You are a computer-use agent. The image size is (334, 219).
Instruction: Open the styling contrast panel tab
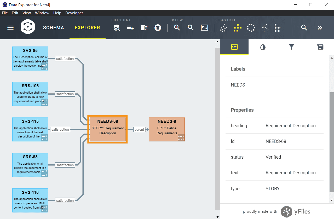click(263, 47)
